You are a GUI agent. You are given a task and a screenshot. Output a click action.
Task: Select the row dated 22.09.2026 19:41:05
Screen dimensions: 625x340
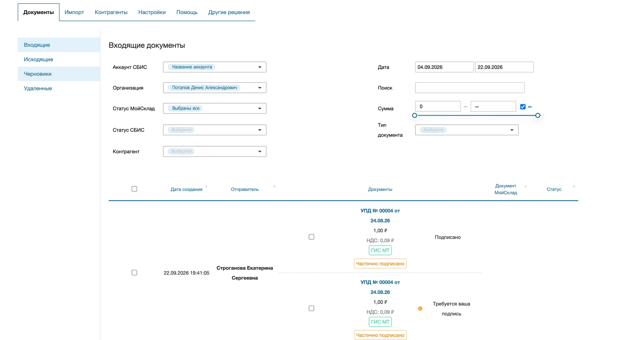[x=134, y=273]
